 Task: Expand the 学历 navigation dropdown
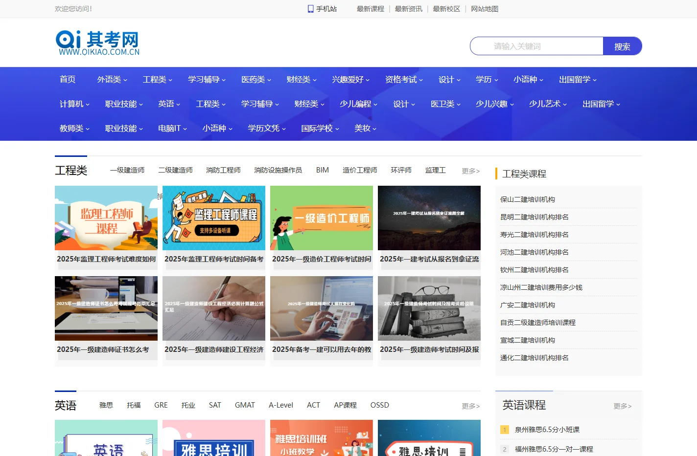tap(487, 79)
